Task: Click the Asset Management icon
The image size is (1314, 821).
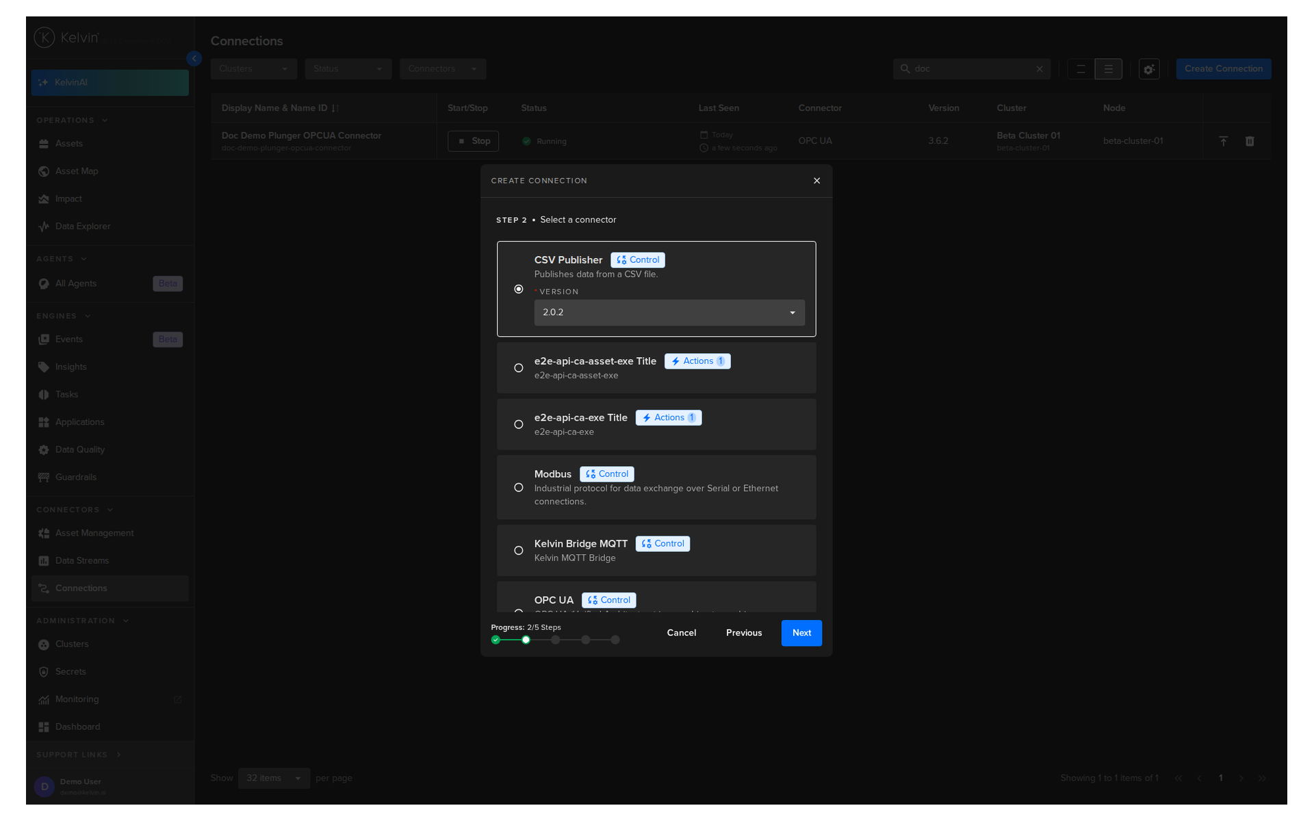Action: coord(44,533)
